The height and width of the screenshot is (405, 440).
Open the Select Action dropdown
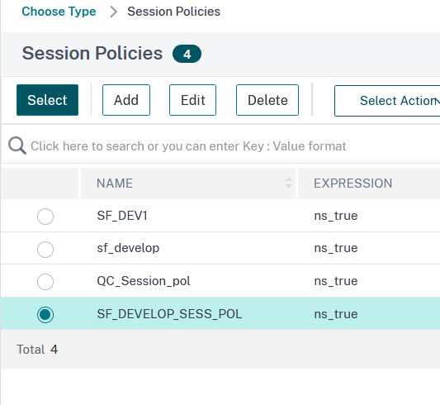[x=387, y=101]
